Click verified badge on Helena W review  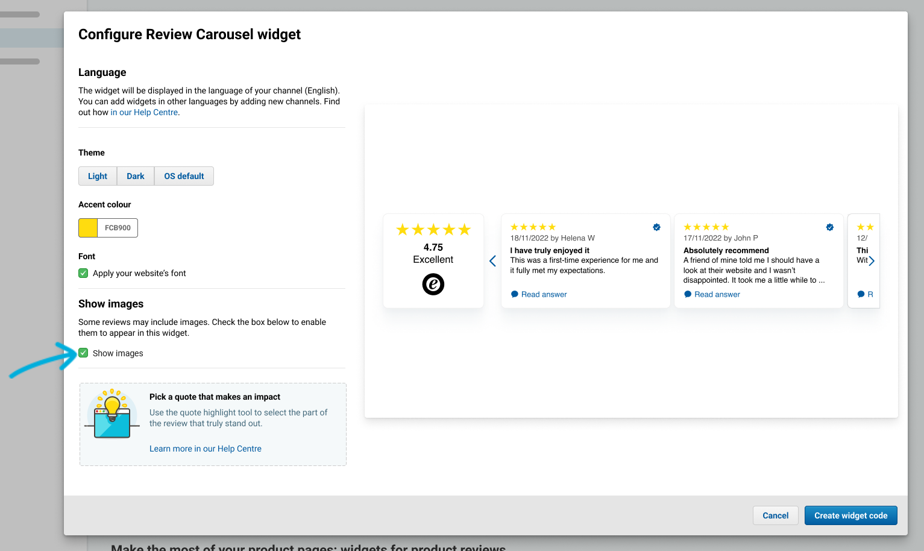coord(656,227)
